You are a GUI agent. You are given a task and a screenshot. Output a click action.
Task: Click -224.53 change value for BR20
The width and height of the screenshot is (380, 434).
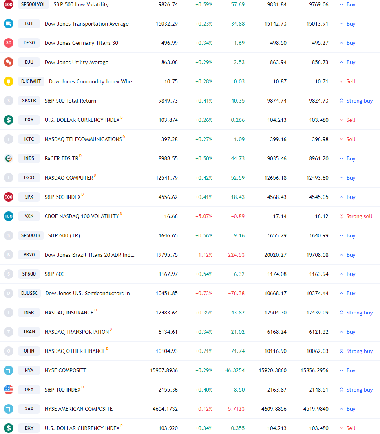pyautogui.click(x=235, y=255)
